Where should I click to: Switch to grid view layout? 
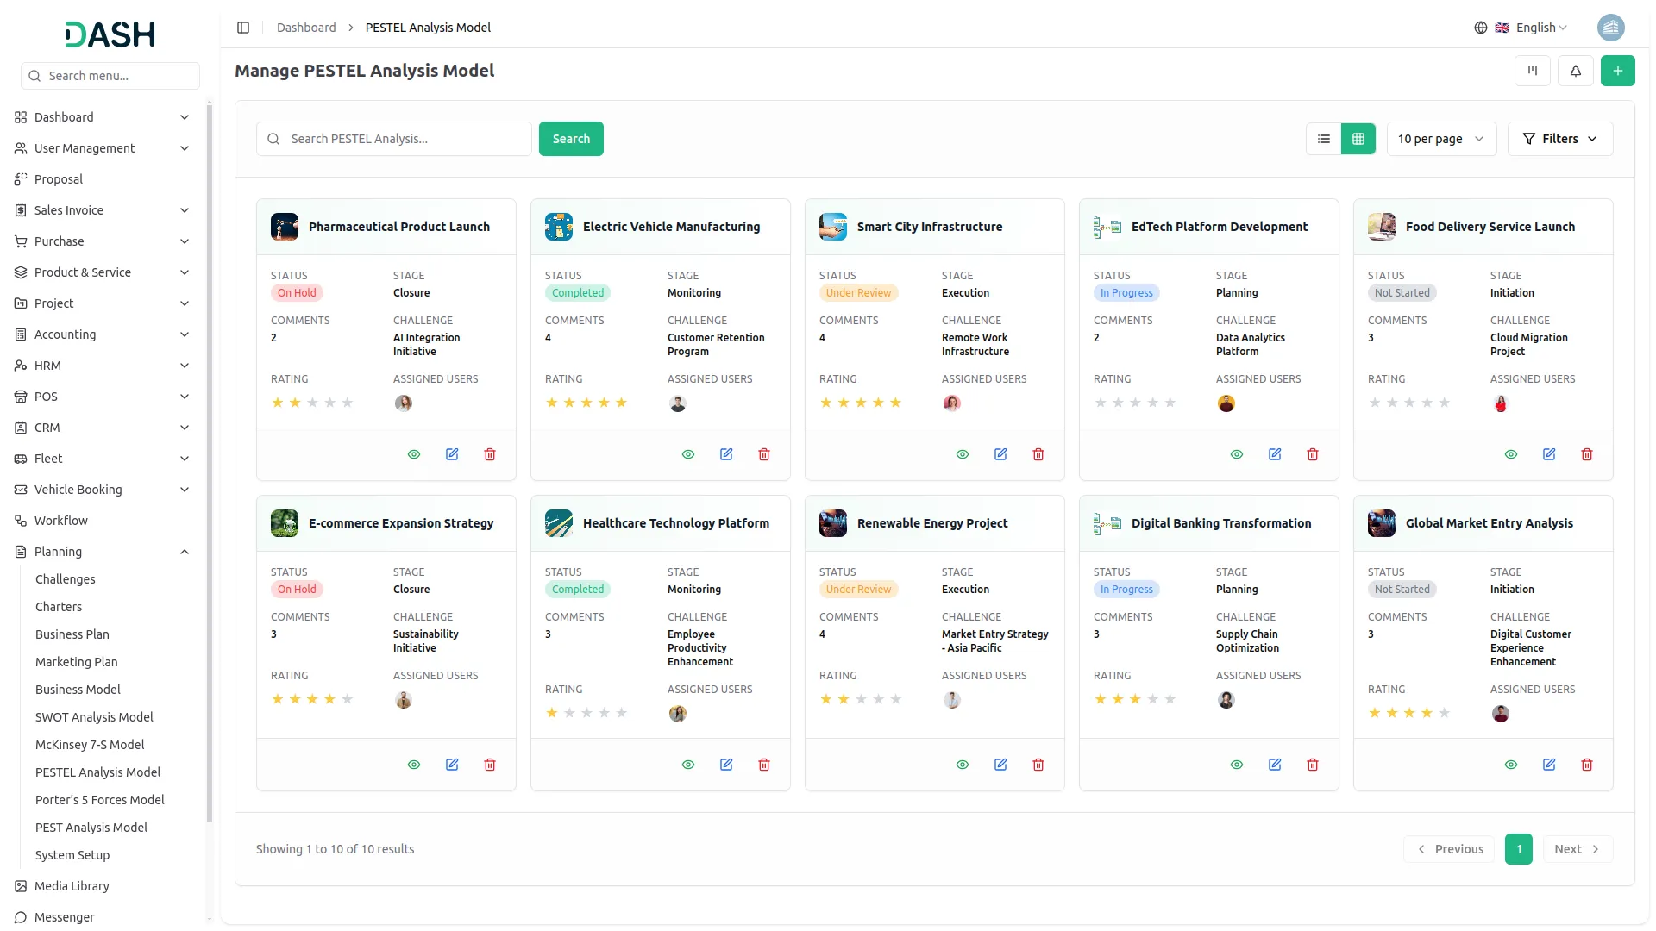(x=1358, y=139)
